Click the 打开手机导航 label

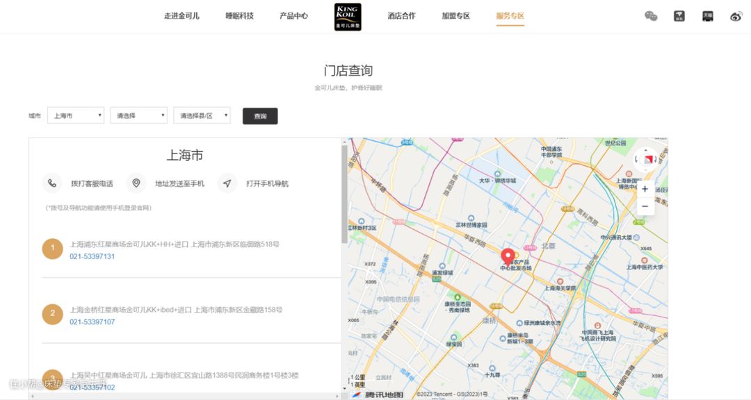[x=267, y=184]
